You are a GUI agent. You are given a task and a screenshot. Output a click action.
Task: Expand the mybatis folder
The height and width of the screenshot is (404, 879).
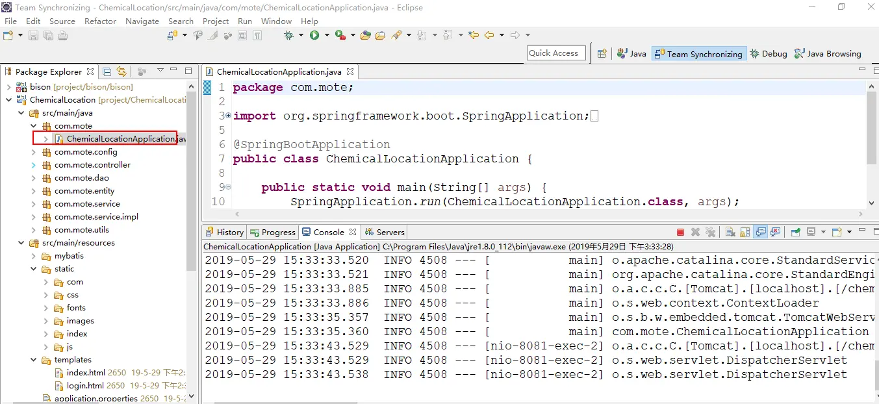tap(33, 256)
